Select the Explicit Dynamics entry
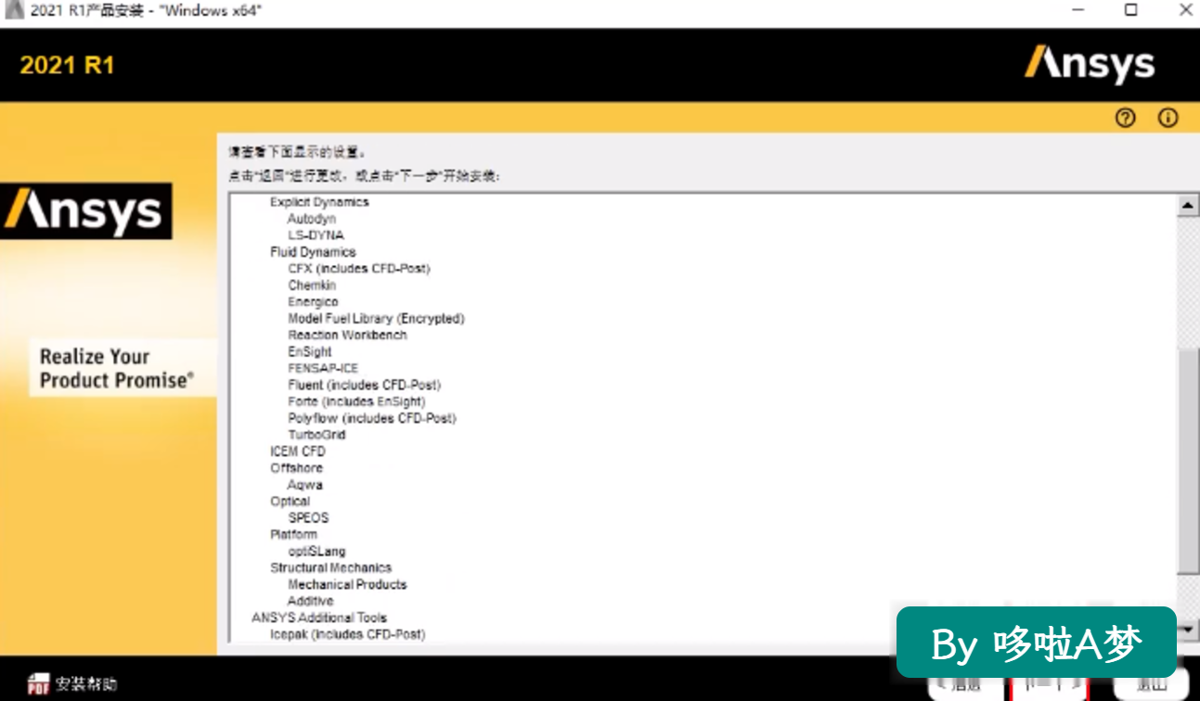This screenshot has height=701, width=1200. click(x=319, y=202)
